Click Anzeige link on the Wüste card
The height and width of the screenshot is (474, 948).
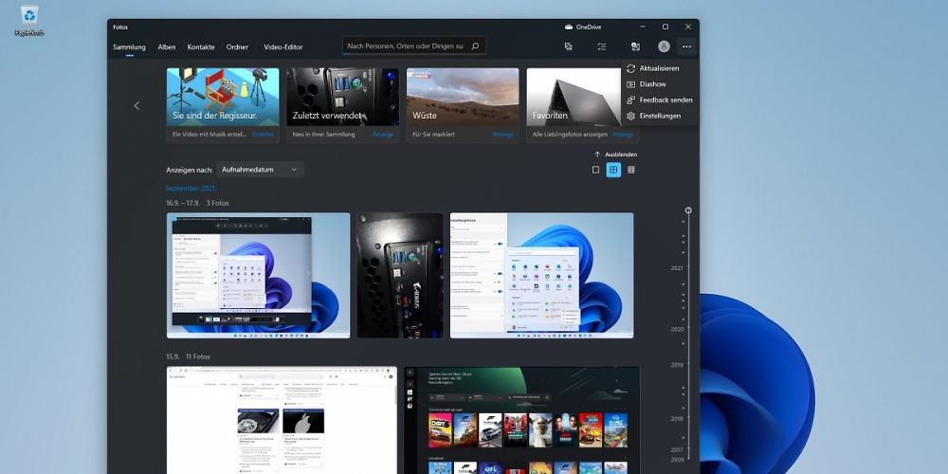(x=502, y=135)
